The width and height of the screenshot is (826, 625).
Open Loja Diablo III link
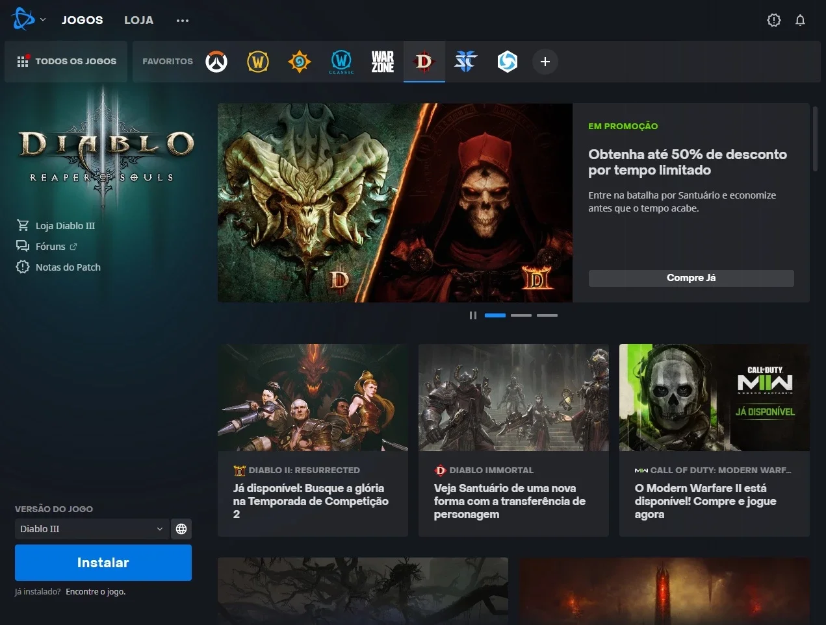point(56,226)
